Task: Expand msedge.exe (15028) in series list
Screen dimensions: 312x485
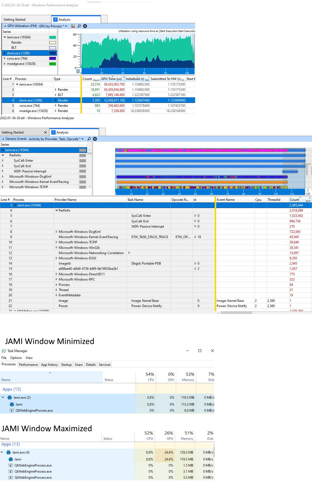Action: point(5,64)
